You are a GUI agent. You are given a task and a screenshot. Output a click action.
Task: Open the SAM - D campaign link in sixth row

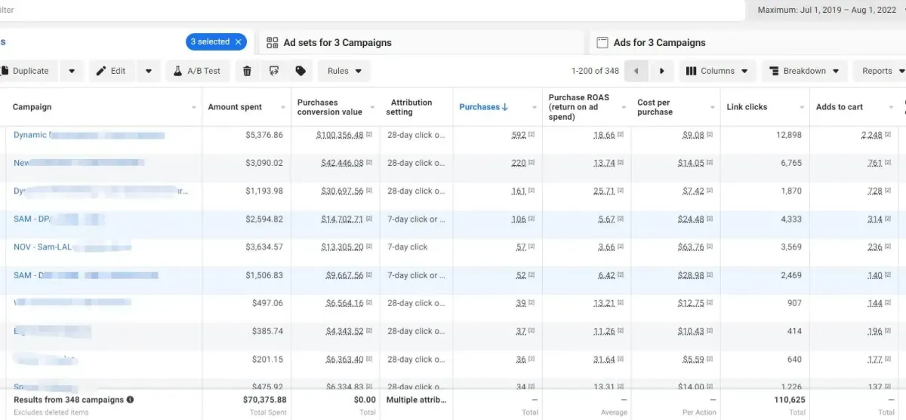click(24, 275)
